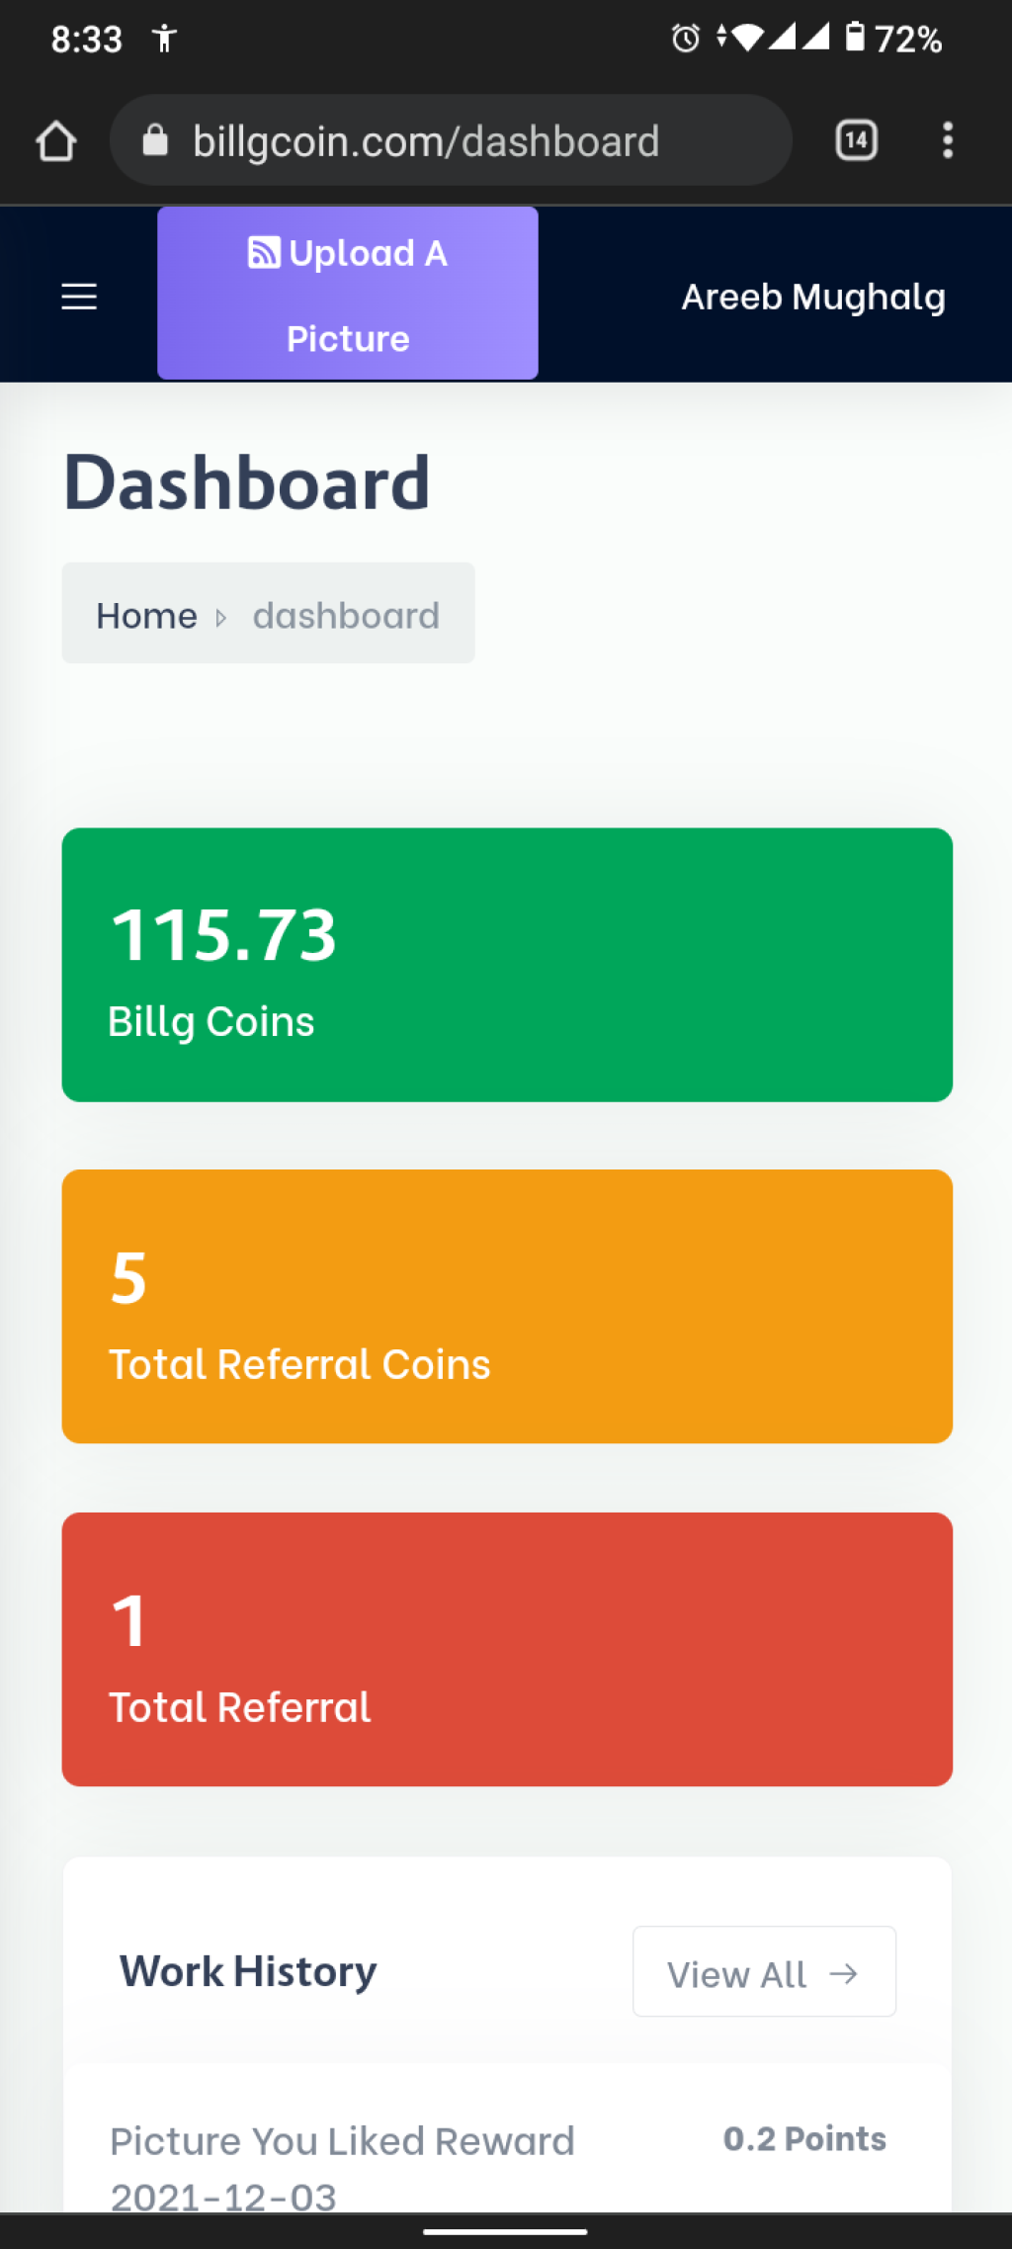Click the Upload A Picture button

[348, 294]
